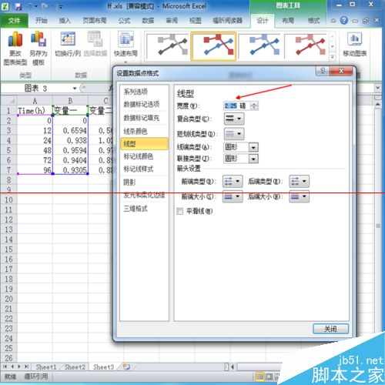Minimize the ribbon with caret icon
Viewport: 385px width, 385px height.
click(x=333, y=21)
